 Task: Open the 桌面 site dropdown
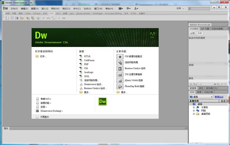(x=201, y=97)
